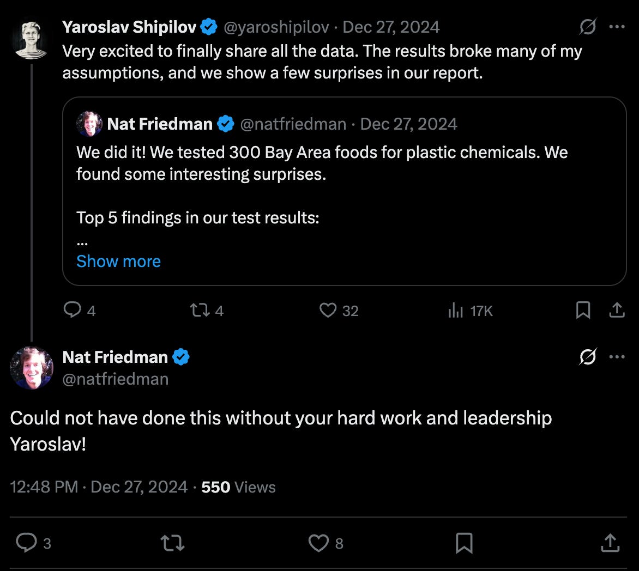This screenshot has height=571, width=639.
Task: Reply to Yaroslav Shipilov's post
Action: click(73, 310)
